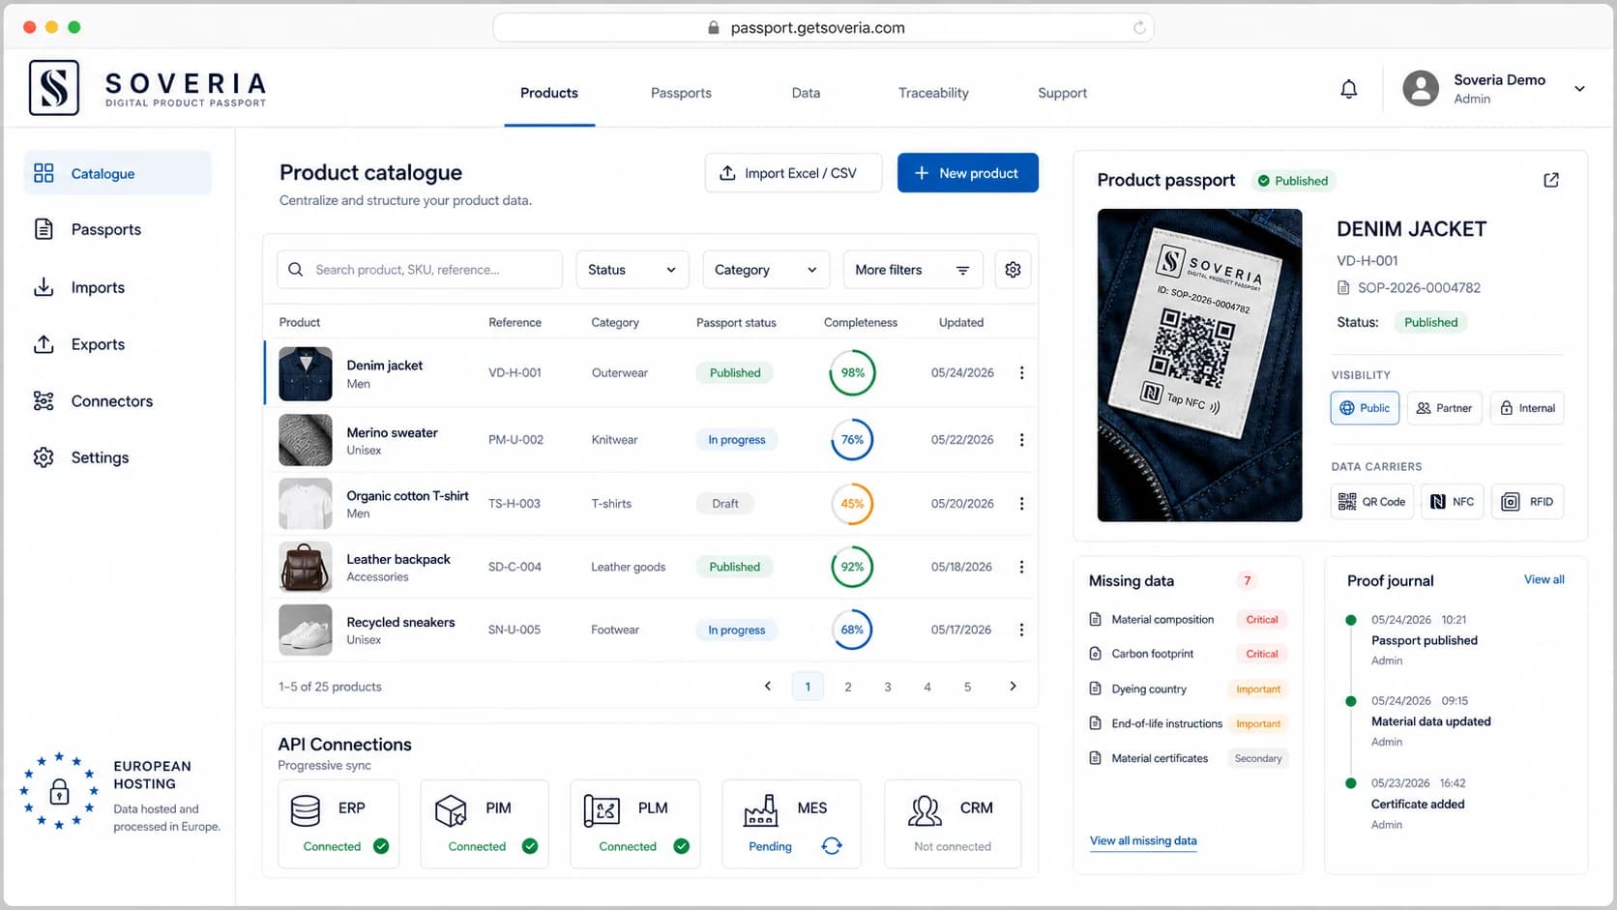Viewport: 1617px width, 910px height.
Task: Click the product search input field
Action: pos(420,270)
